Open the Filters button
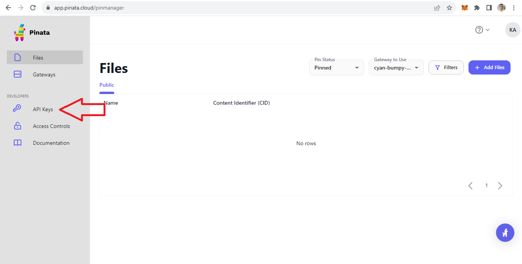The width and height of the screenshot is (522, 264). [x=446, y=67]
